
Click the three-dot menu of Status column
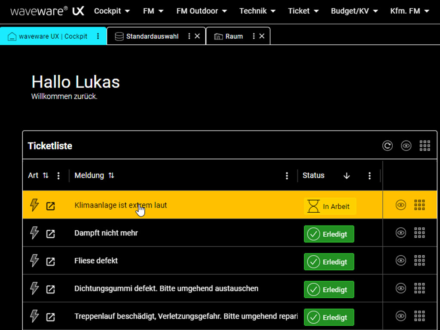point(370,176)
